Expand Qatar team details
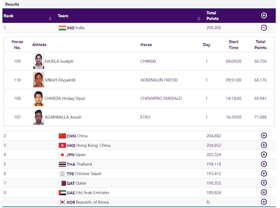Image resolution: width=280 pixels, height=208 pixels. (264, 183)
